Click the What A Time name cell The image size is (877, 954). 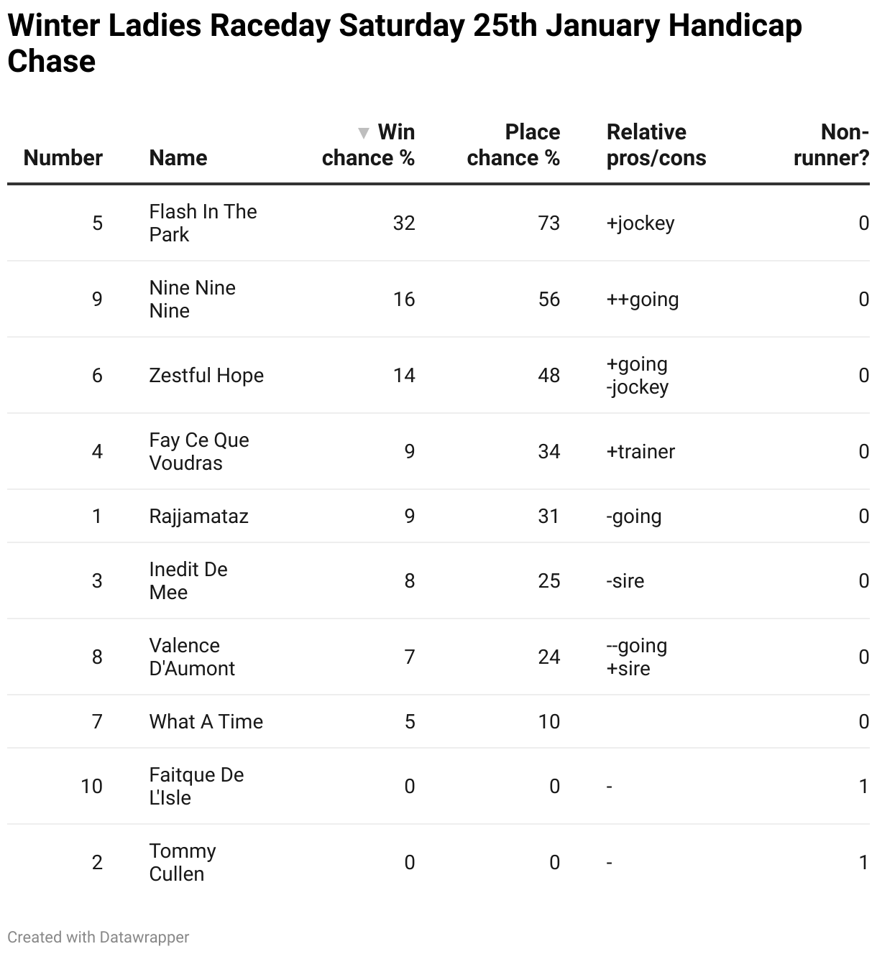[206, 721]
